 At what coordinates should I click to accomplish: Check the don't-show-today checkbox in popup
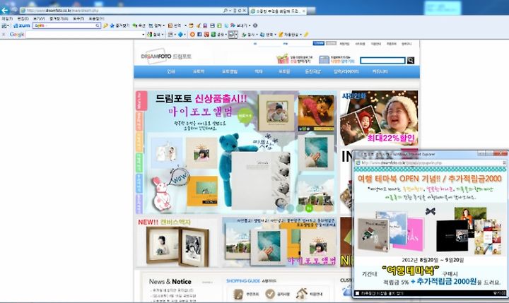pos(357,293)
